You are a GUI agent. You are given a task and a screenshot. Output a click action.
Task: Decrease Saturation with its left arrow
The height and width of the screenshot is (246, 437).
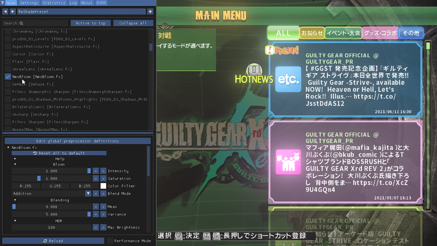[96, 179]
